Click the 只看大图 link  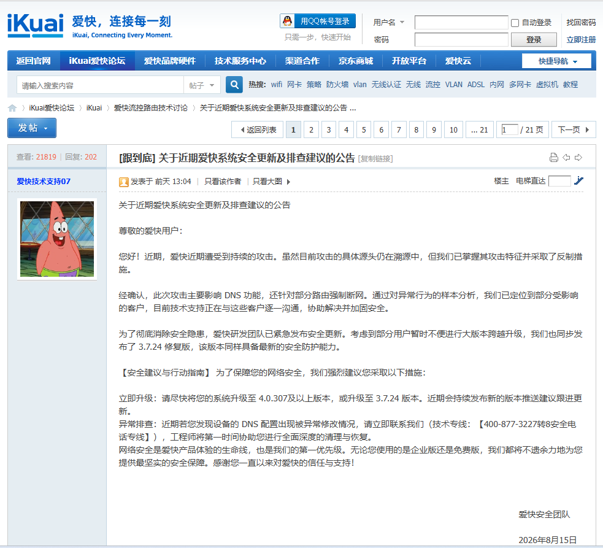(267, 181)
